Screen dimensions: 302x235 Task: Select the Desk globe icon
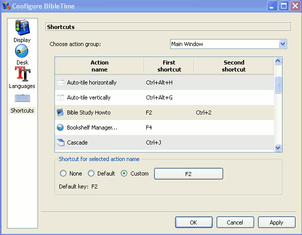point(22,51)
